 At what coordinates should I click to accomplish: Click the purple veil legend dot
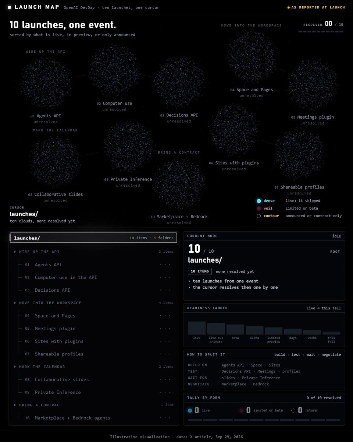click(x=259, y=208)
